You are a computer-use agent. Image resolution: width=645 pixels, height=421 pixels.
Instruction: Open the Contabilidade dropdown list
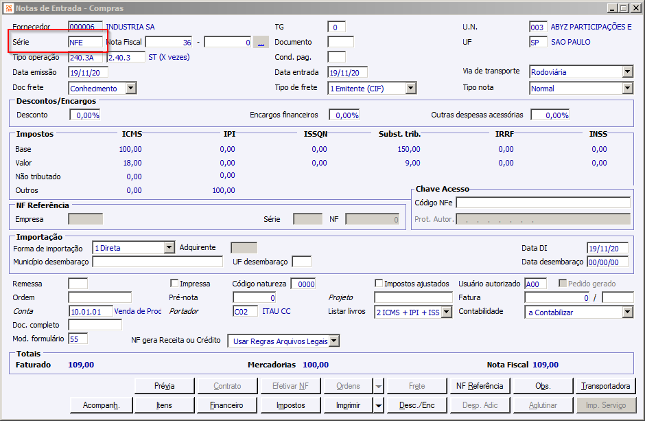(x=627, y=312)
